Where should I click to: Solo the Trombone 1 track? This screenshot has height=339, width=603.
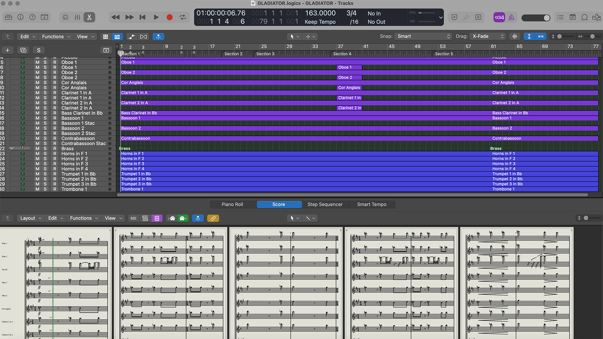point(45,189)
